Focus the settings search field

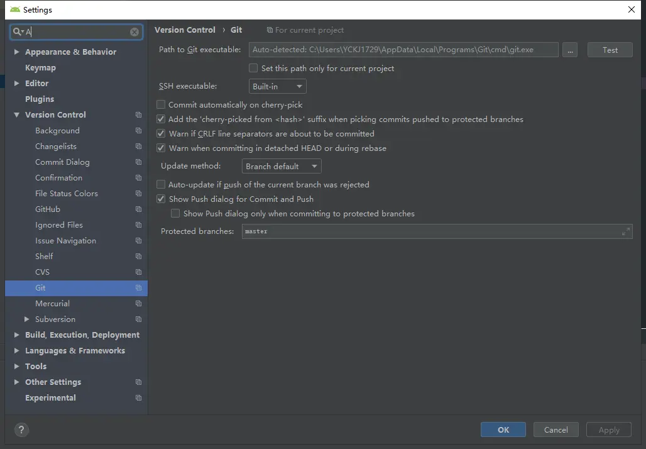[76, 31]
